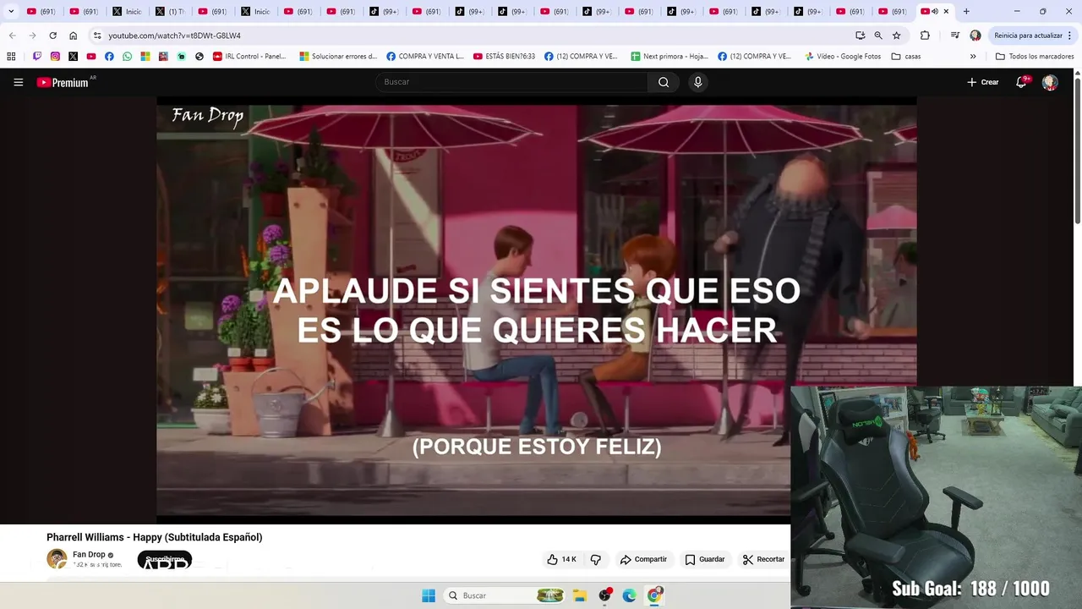Image resolution: width=1082 pixels, height=609 pixels.
Task: Open YouTube notifications bell
Action: [x=1021, y=82]
